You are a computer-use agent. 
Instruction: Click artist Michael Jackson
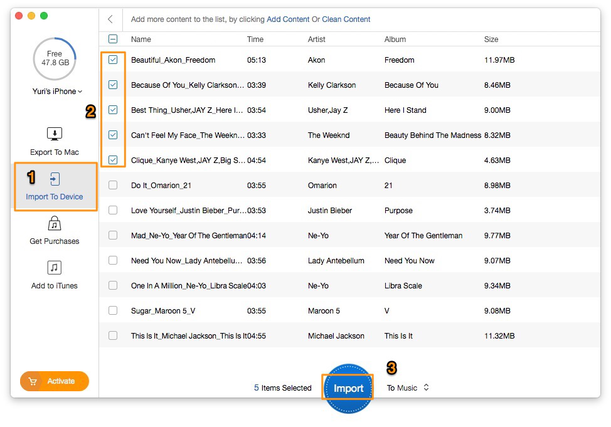pos(336,336)
